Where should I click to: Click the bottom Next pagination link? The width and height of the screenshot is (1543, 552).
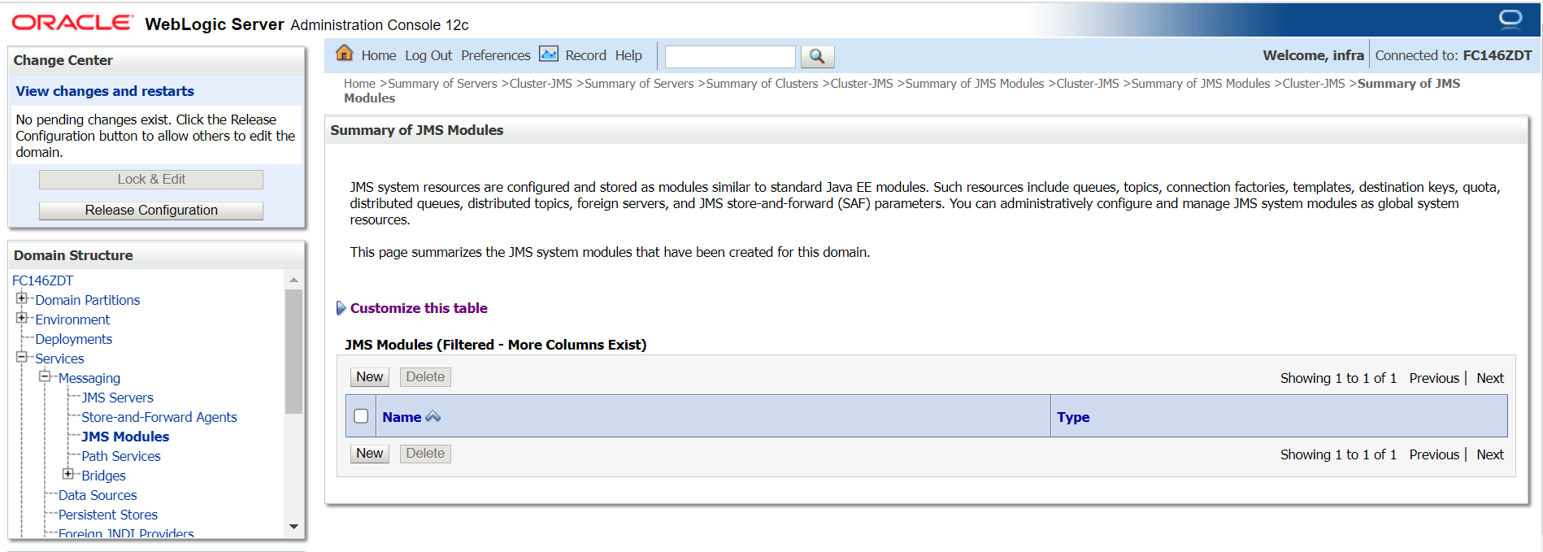[x=1490, y=454]
